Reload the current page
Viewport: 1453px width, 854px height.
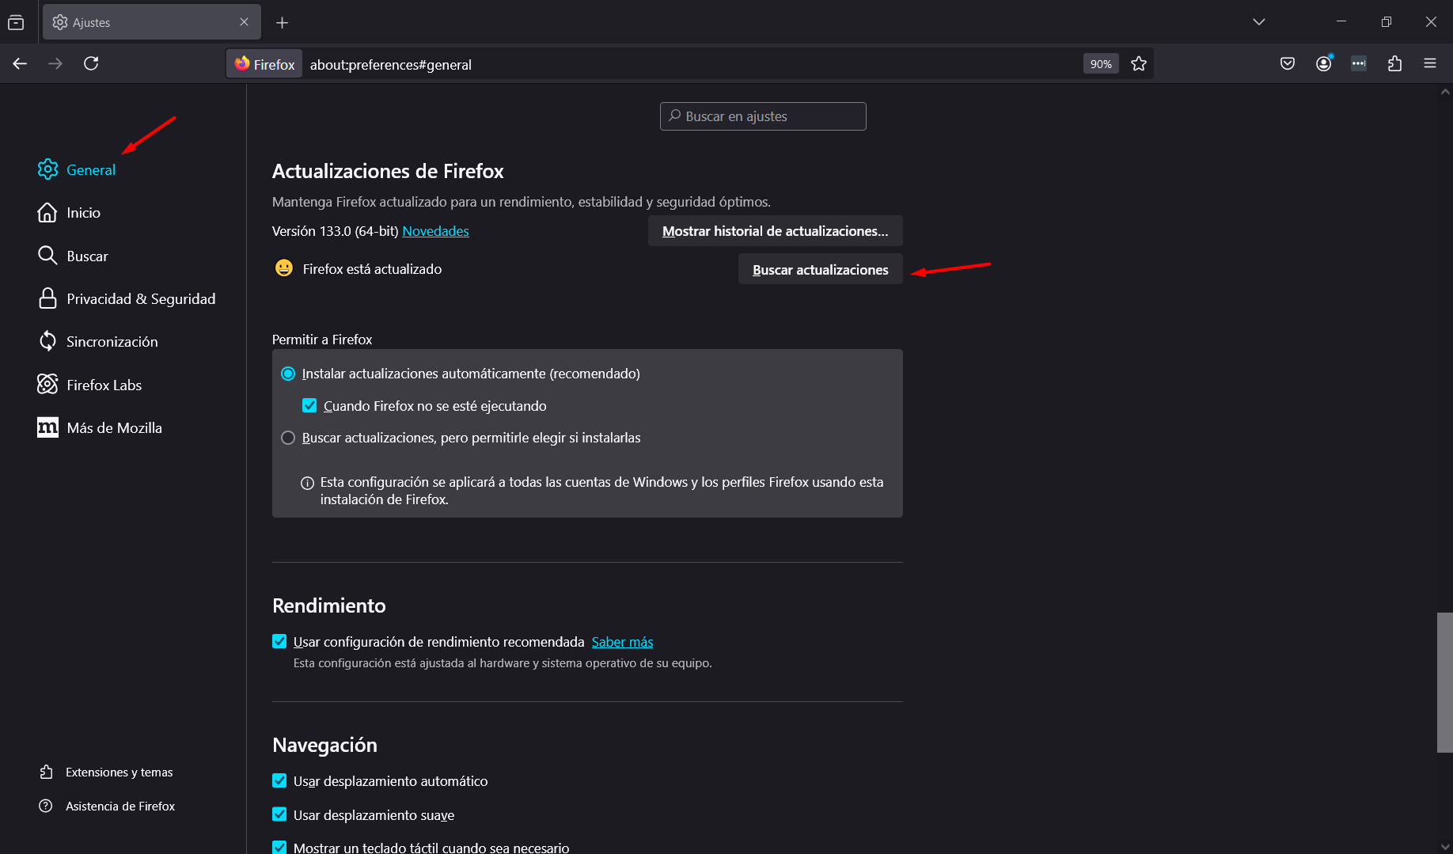91,63
